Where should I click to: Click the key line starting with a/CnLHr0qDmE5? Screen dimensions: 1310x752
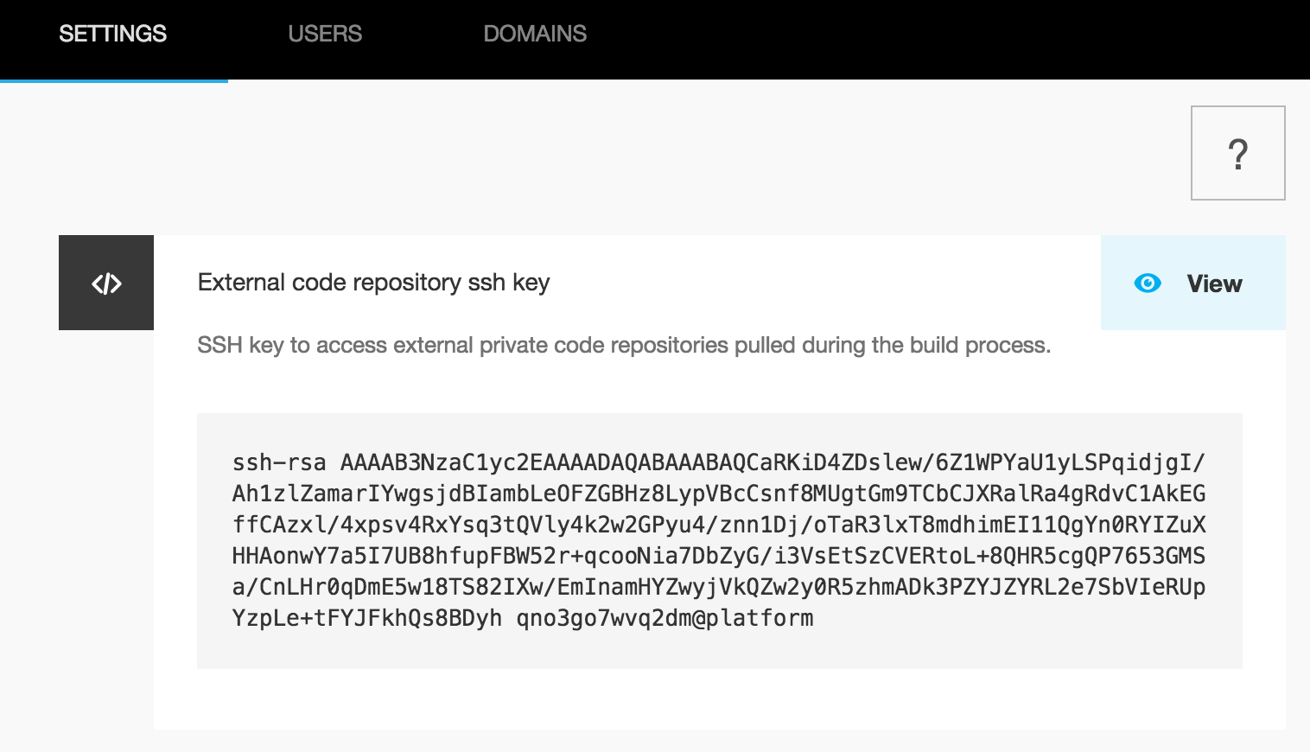coord(718,588)
